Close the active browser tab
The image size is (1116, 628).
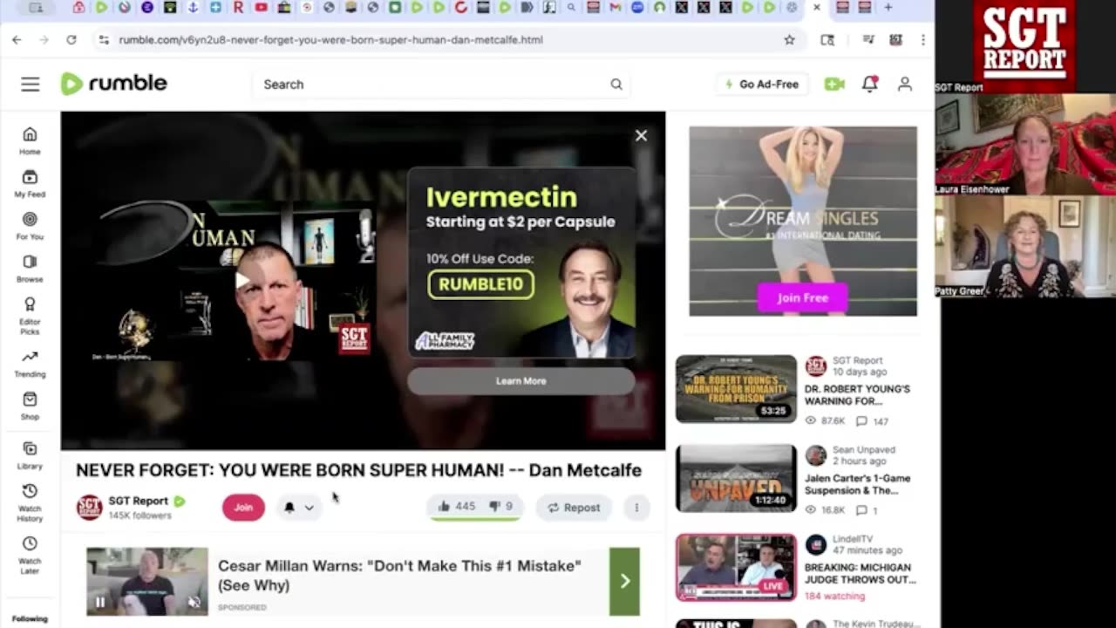click(x=816, y=8)
